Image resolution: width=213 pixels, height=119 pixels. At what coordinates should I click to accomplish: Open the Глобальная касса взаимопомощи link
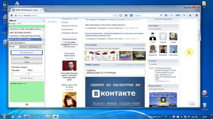165,73
